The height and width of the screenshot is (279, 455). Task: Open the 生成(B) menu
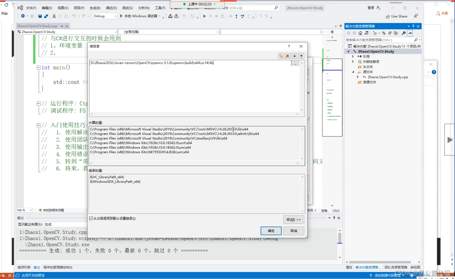[x=95, y=8]
